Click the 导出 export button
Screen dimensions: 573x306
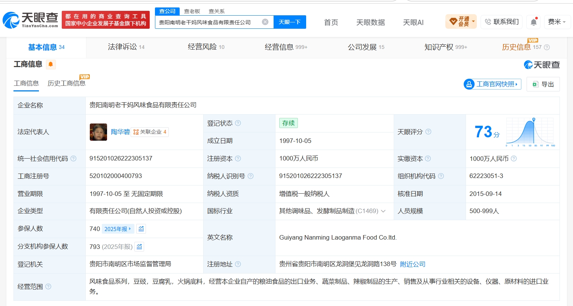(543, 84)
